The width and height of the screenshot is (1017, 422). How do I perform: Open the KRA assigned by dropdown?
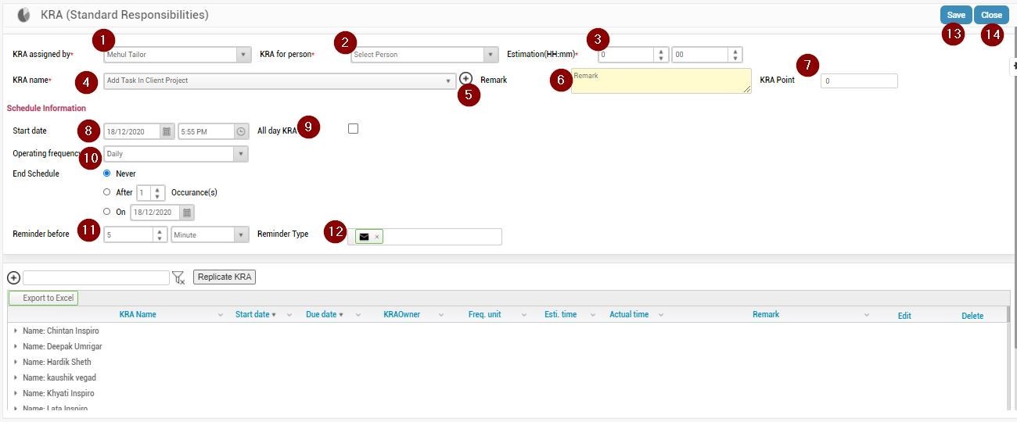click(x=242, y=55)
